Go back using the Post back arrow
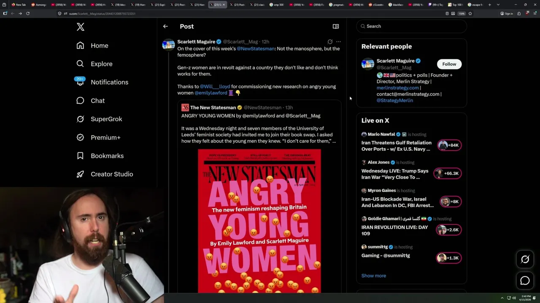 [x=165, y=26]
